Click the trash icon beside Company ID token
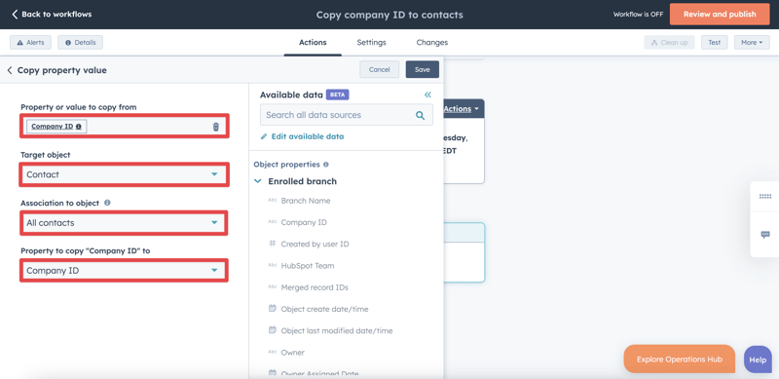This screenshot has height=379, width=779. pyautogui.click(x=215, y=127)
